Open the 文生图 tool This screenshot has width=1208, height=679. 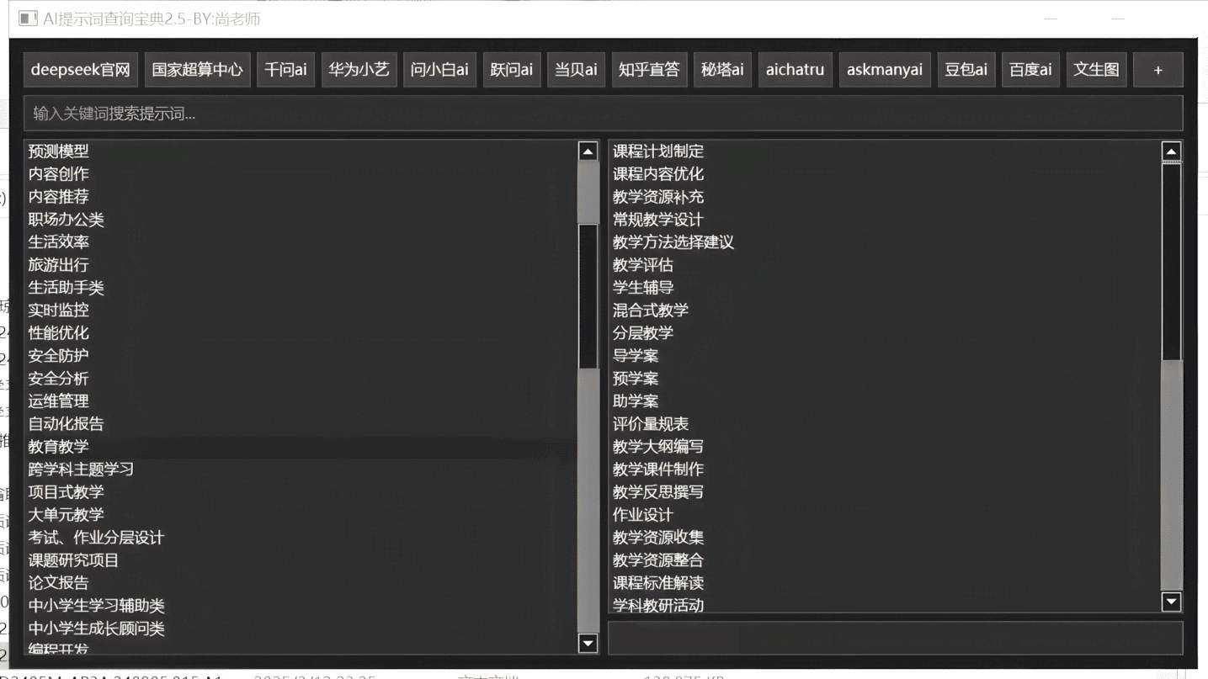click(x=1097, y=70)
